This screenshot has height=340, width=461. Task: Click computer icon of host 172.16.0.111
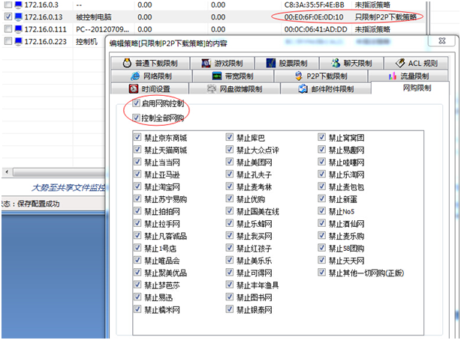click(18, 29)
